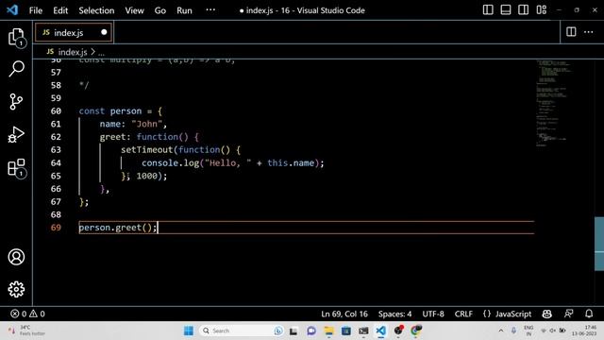
Task: Open Source Control view
Action: pos(16,102)
